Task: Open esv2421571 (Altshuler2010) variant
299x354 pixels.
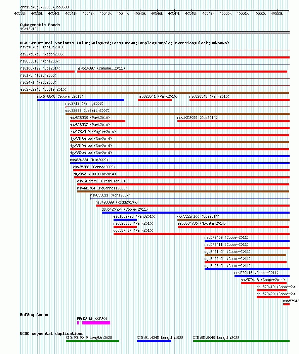Action: pos(183,184)
